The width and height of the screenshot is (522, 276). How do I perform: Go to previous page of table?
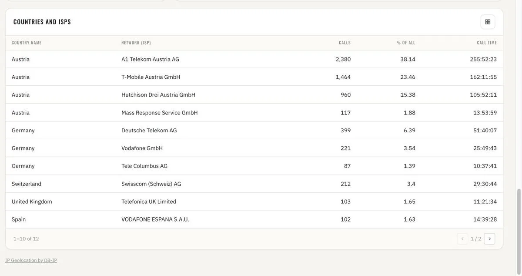(462, 239)
